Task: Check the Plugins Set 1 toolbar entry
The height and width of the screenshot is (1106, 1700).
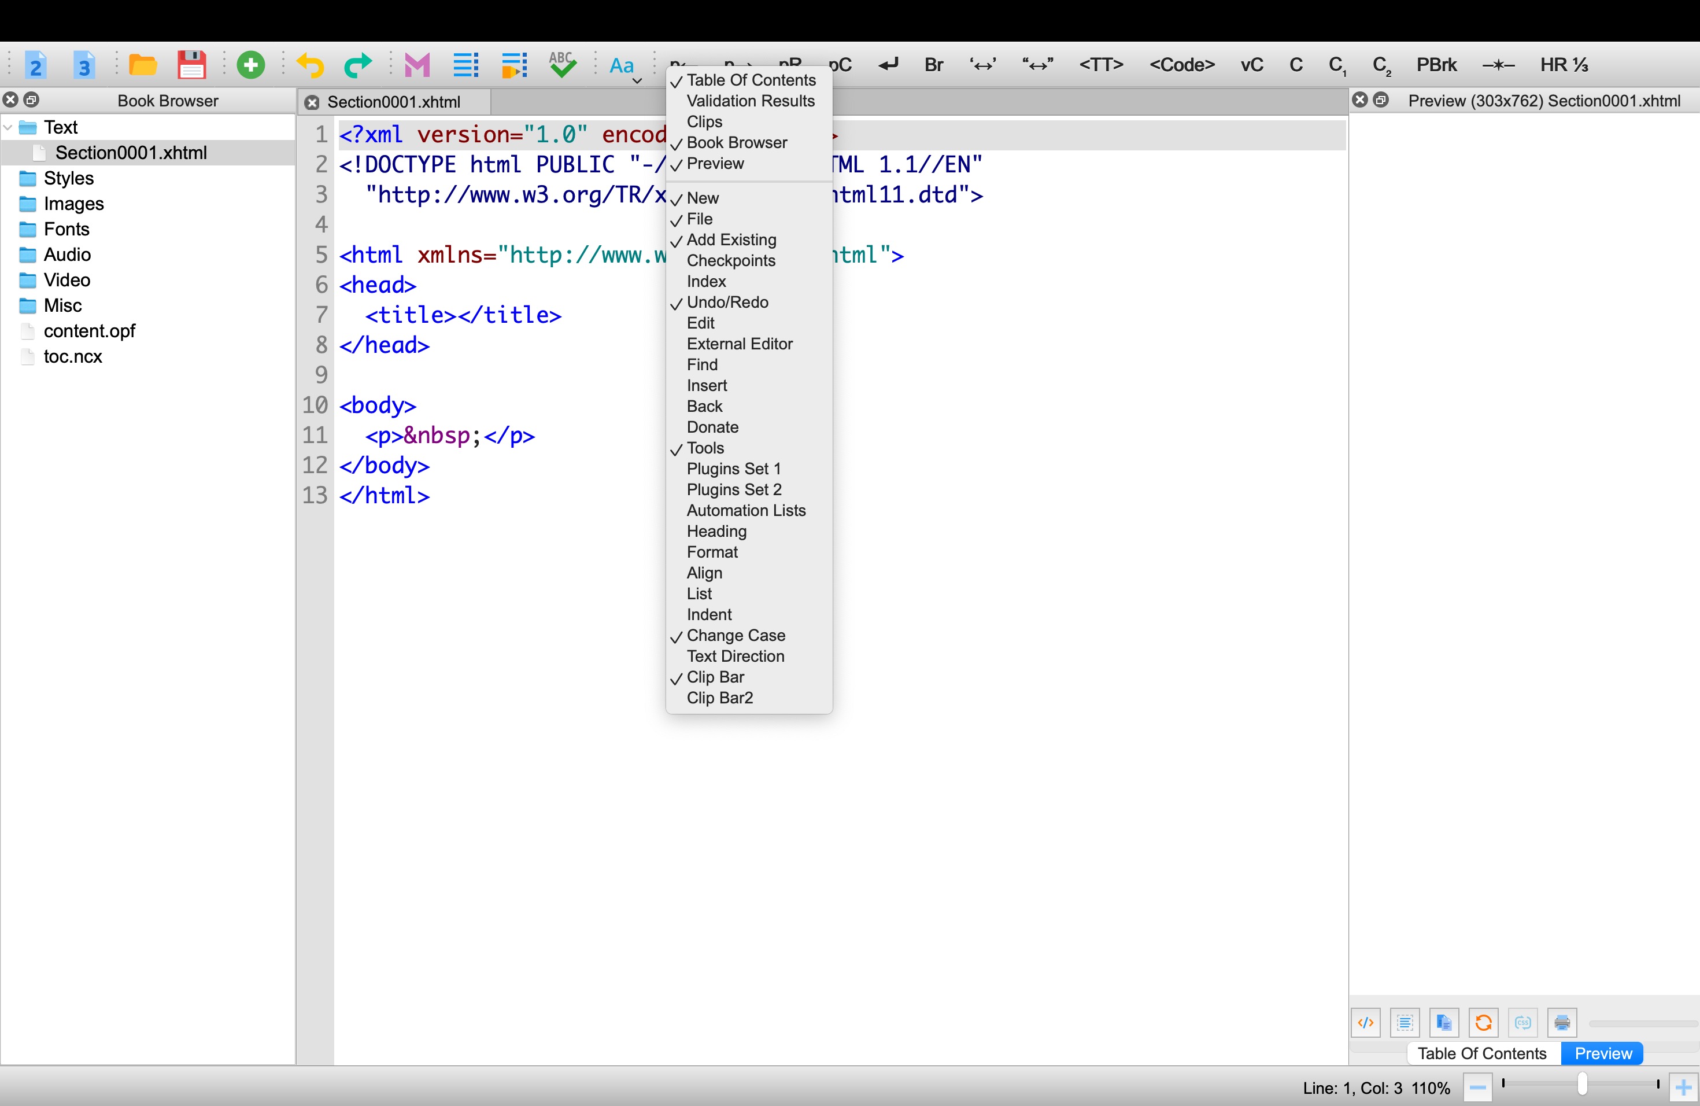Action: [x=734, y=469]
